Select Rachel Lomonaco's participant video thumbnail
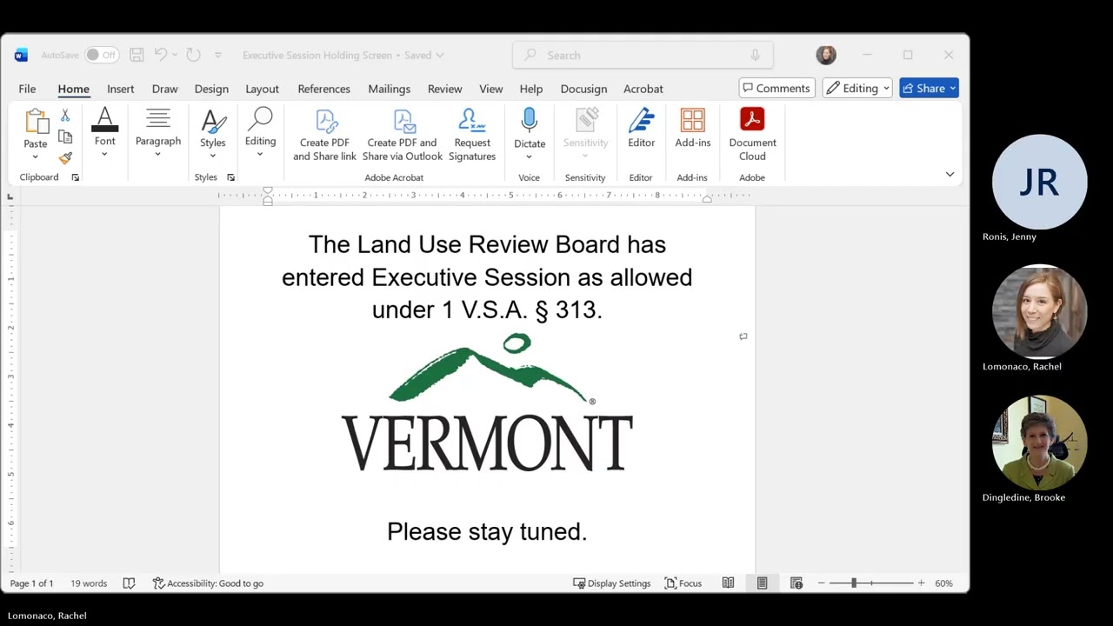 [x=1039, y=311]
